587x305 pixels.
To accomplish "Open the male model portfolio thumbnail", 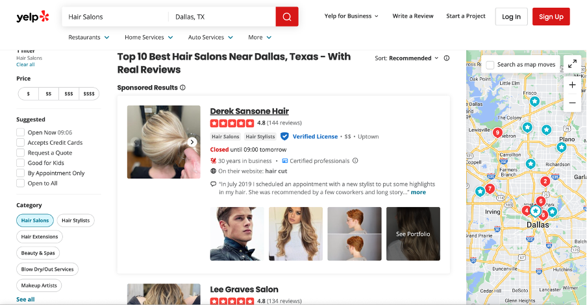I will [x=237, y=234].
